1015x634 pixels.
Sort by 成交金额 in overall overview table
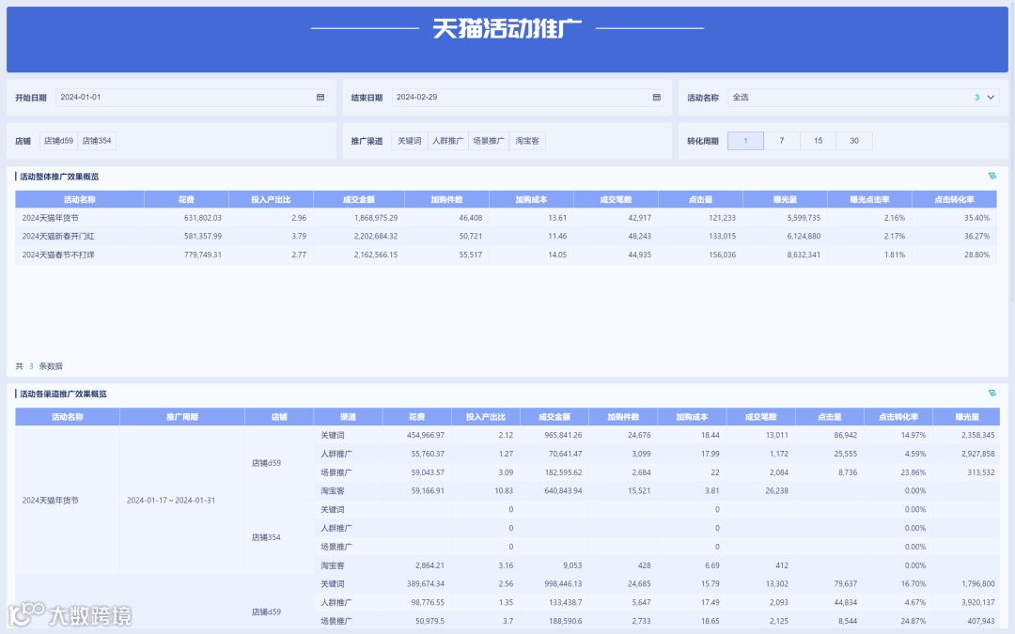click(x=359, y=199)
